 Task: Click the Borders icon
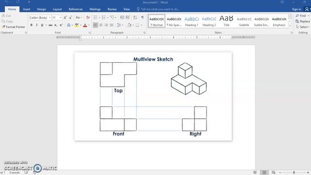[x=137, y=25]
